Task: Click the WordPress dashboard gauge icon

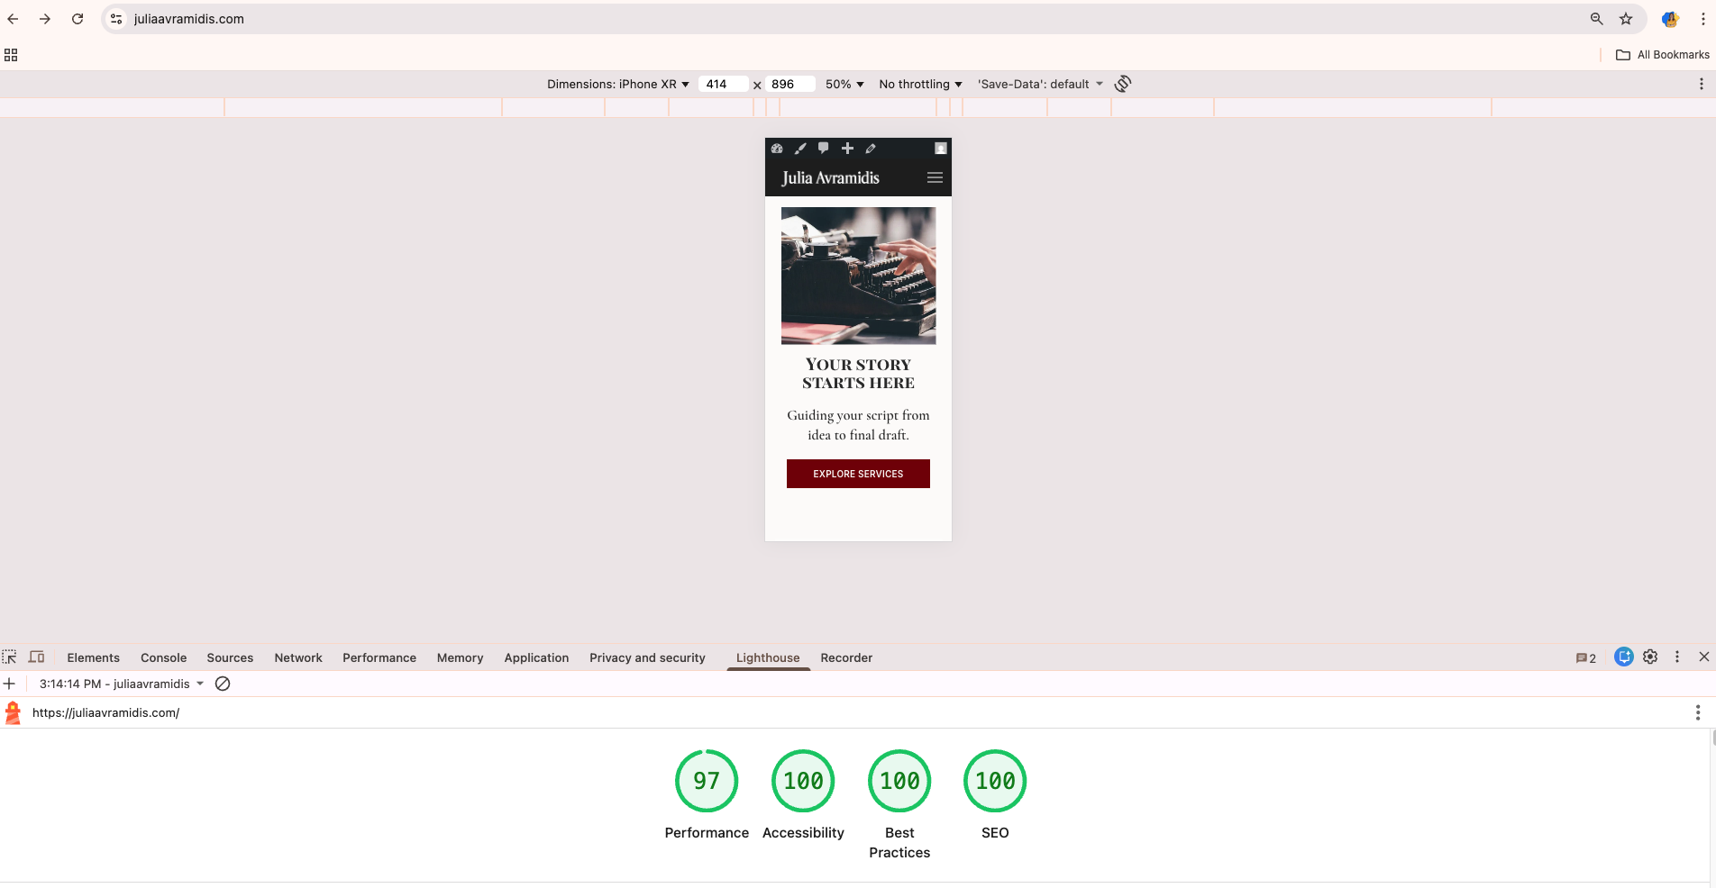Action: (777, 149)
